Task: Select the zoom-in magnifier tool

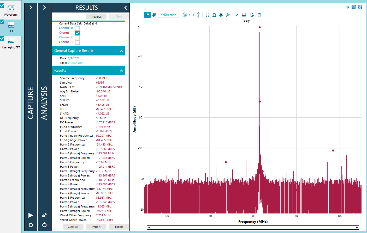Action: [147, 15]
